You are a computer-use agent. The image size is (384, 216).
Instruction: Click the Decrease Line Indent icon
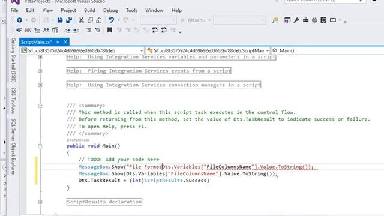(67, 30)
